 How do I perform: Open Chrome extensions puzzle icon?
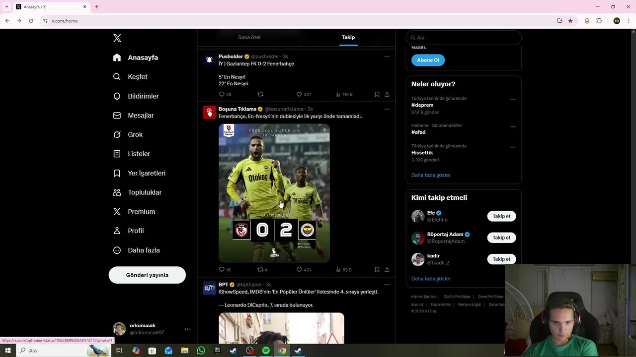(x=599, y=21)
